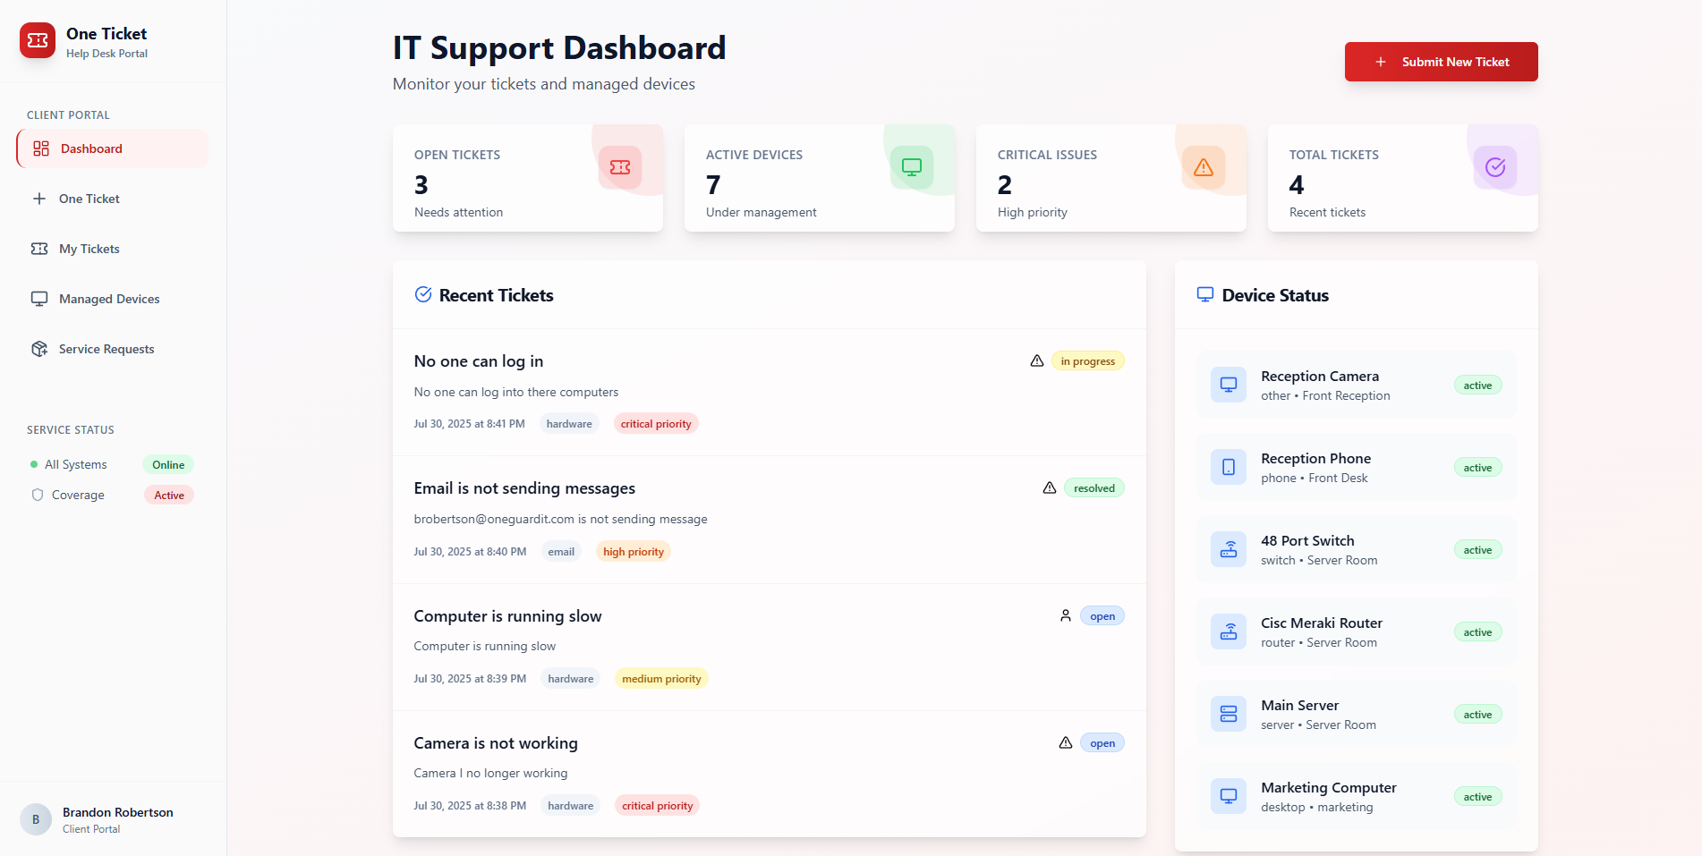Click the plus icon beside One Ticket
This screenshot has height=856, width=1702.
tap(39, 199)
